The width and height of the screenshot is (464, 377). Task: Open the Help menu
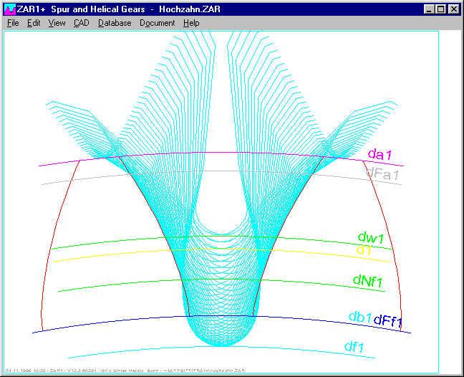tap(191, 23)
